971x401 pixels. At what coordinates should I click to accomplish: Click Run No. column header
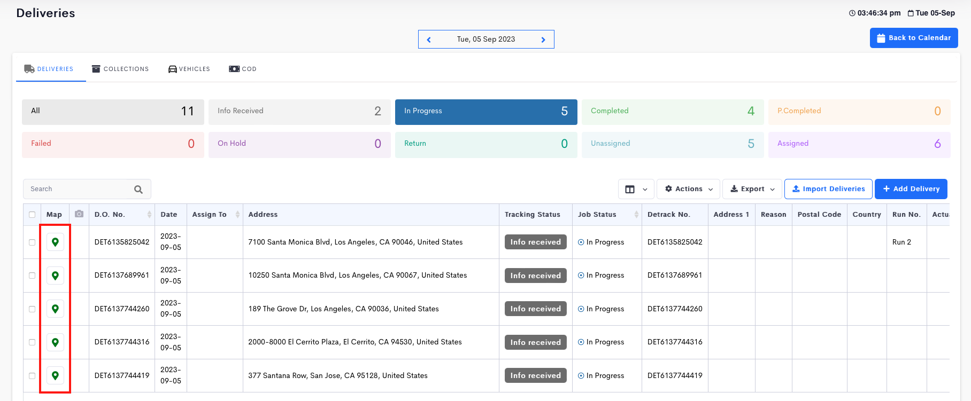pos(906,214)
